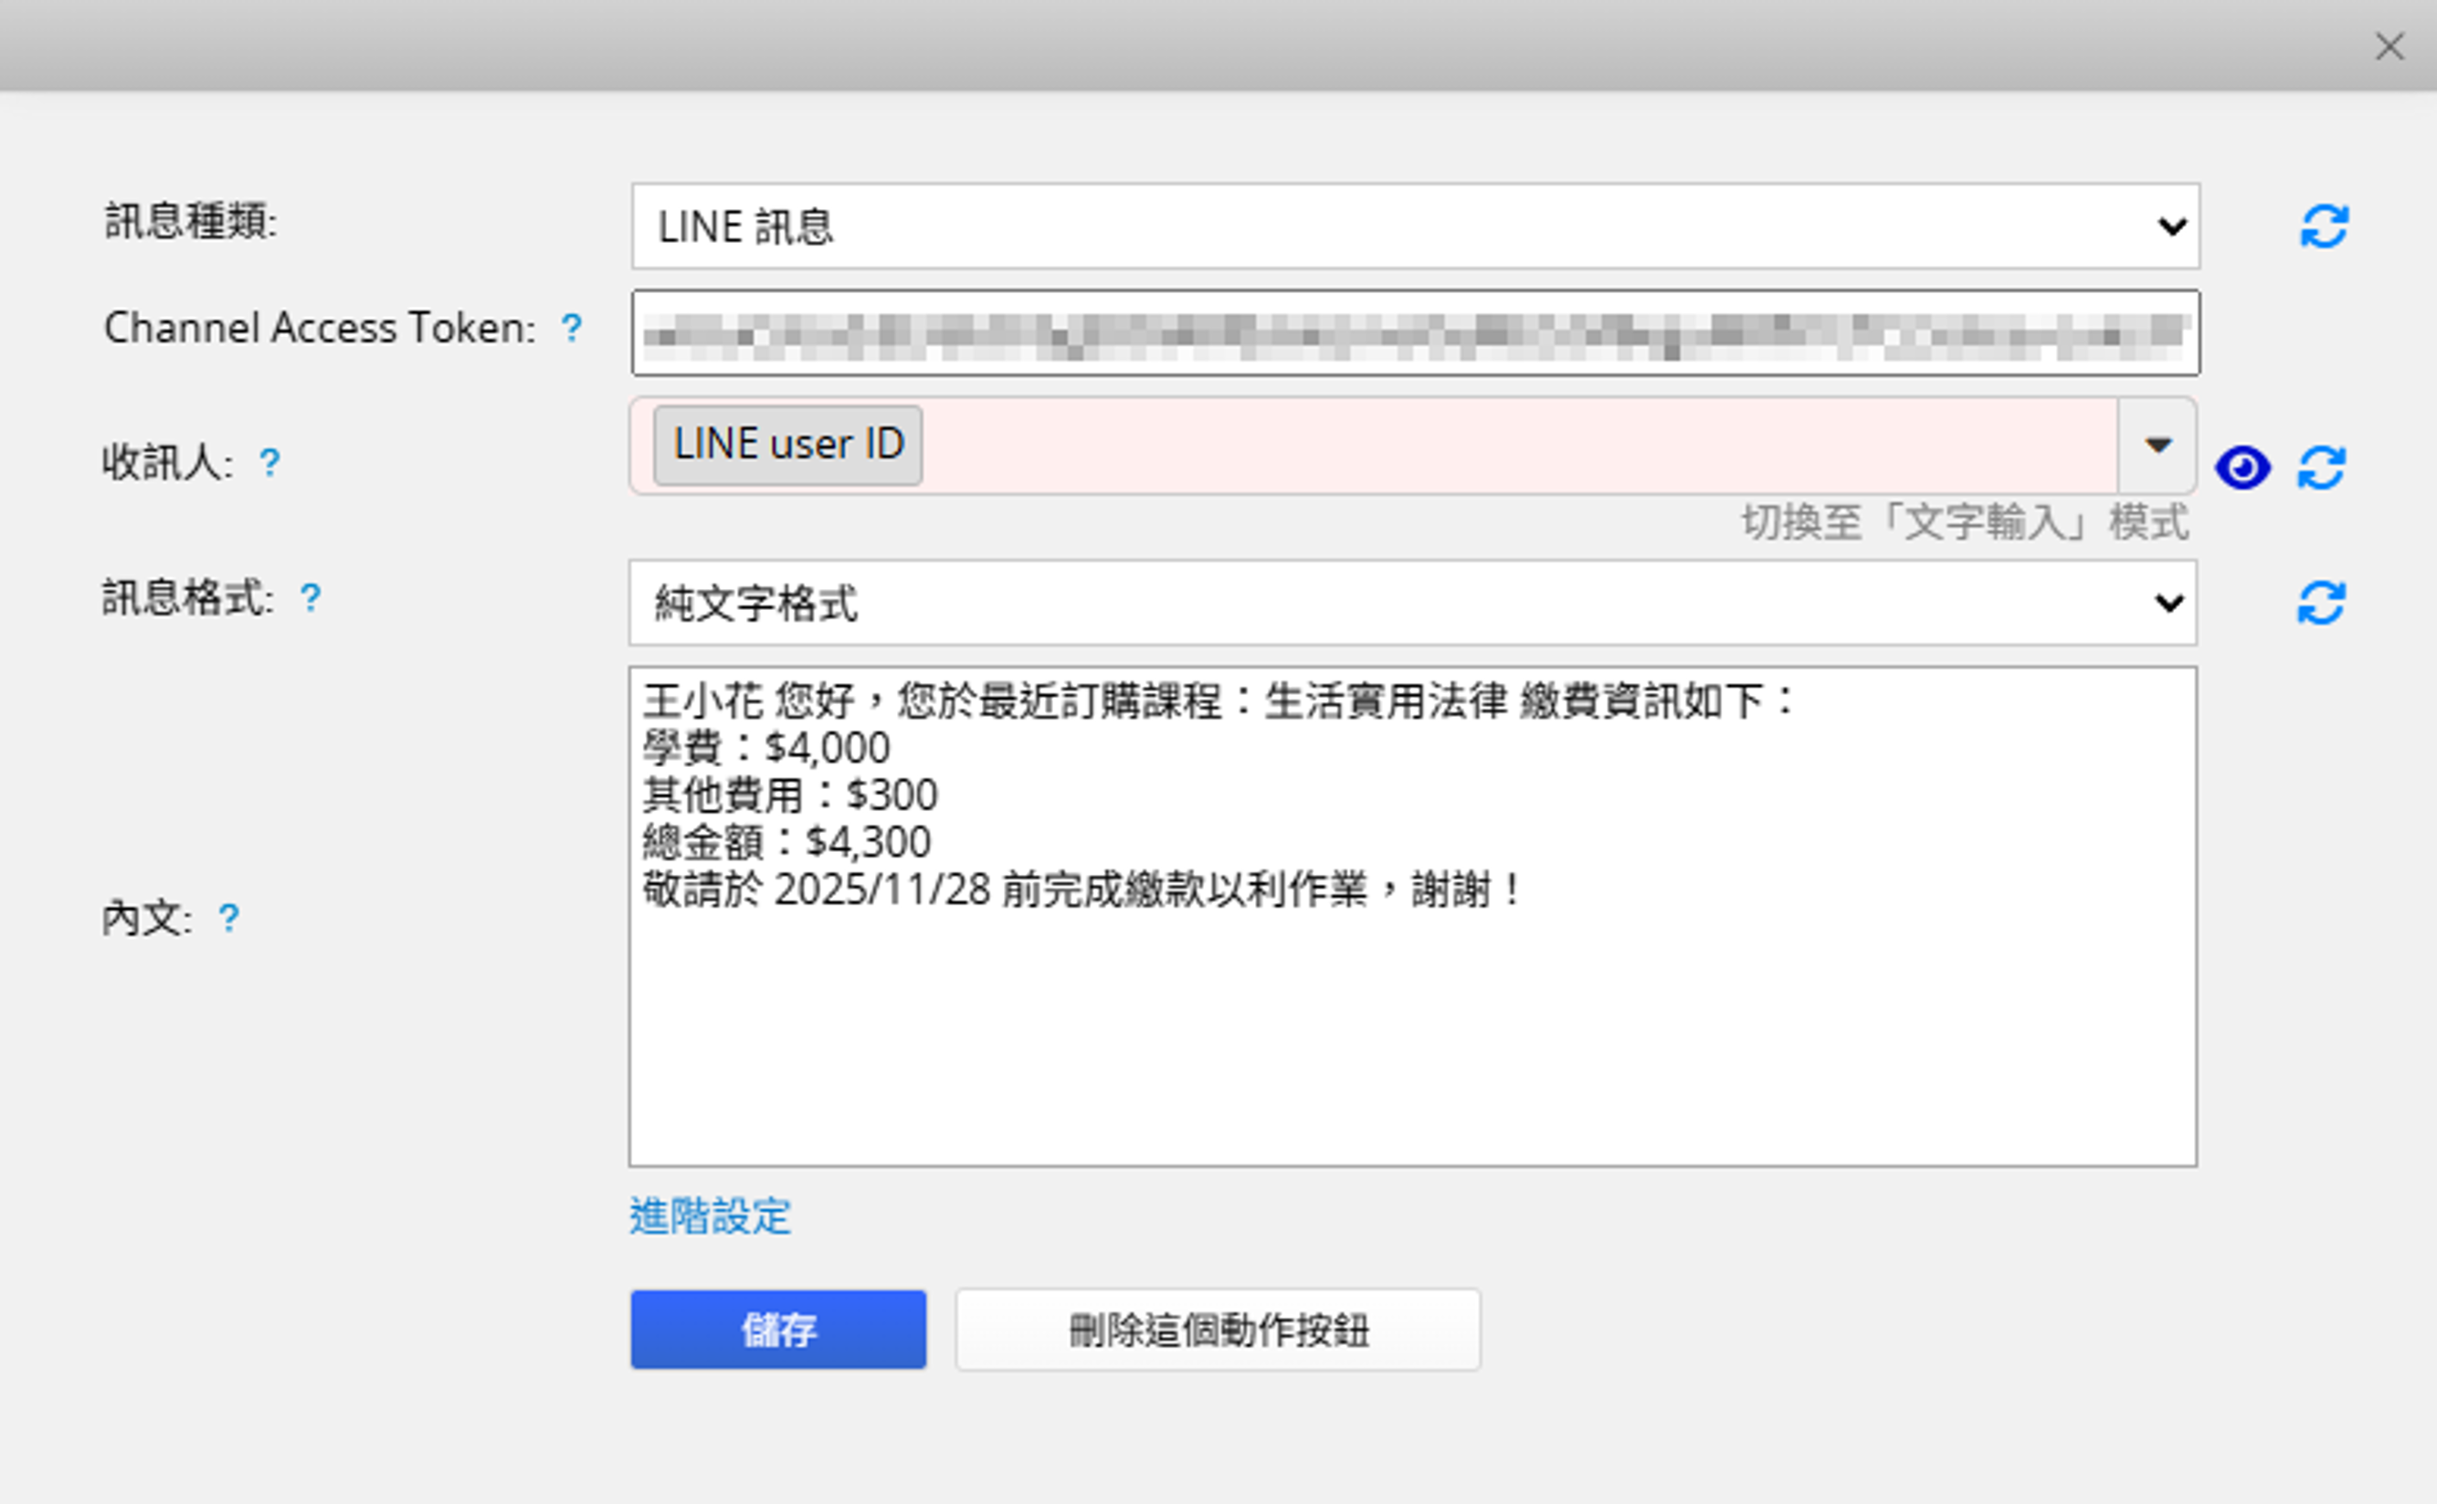Viewport: 2437px width, 1504px height.
Task: Click 刪除這個動作按鈕 delete button
Action: point(1218,1329)
